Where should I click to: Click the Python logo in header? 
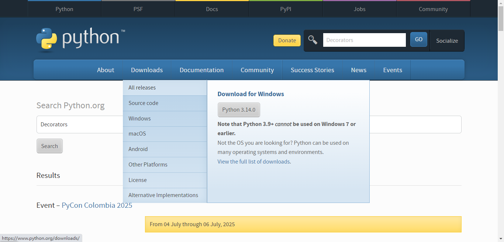80,39
